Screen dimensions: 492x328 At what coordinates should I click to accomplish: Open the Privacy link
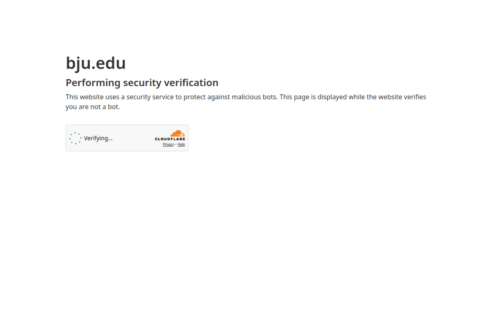(168, 145)
